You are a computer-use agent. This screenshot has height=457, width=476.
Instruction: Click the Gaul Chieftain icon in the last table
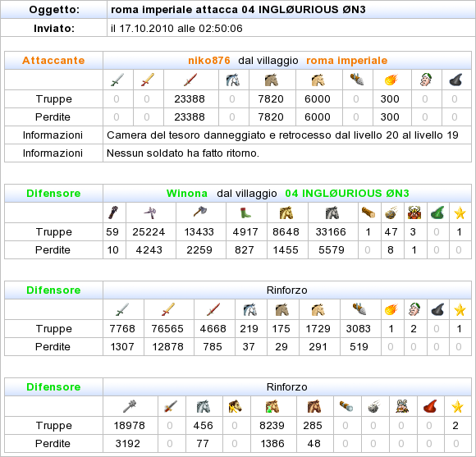402,406
